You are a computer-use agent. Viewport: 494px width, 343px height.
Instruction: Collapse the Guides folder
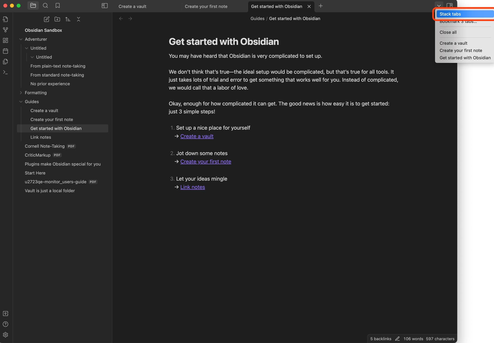21,102
